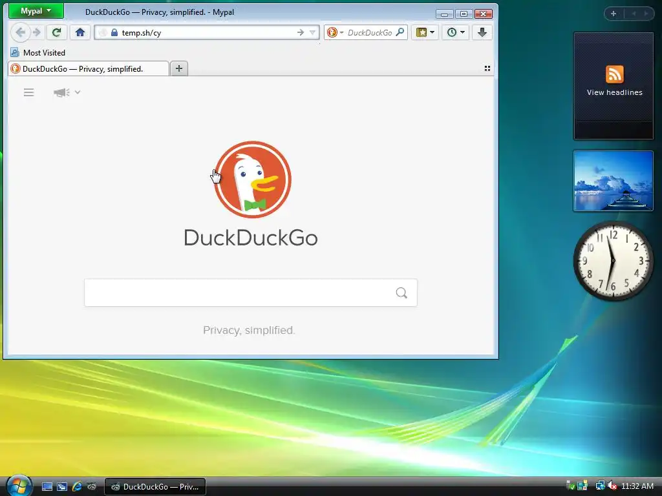Open the browser home page
The height and width of the screenshot is (496, 662).
click(80, 32)
